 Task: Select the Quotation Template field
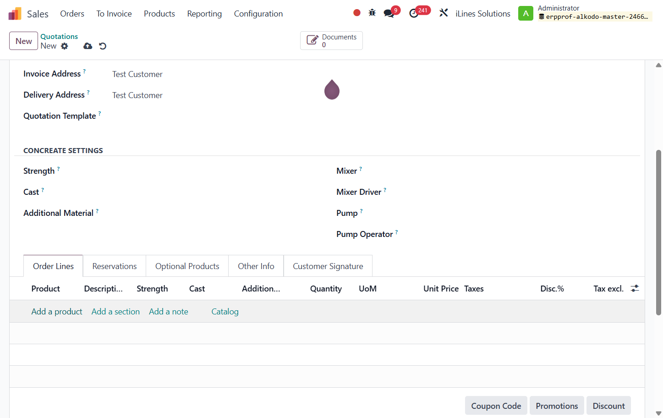(x=215, y=116)
